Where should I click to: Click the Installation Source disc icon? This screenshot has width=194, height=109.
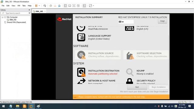pos(81,55)
